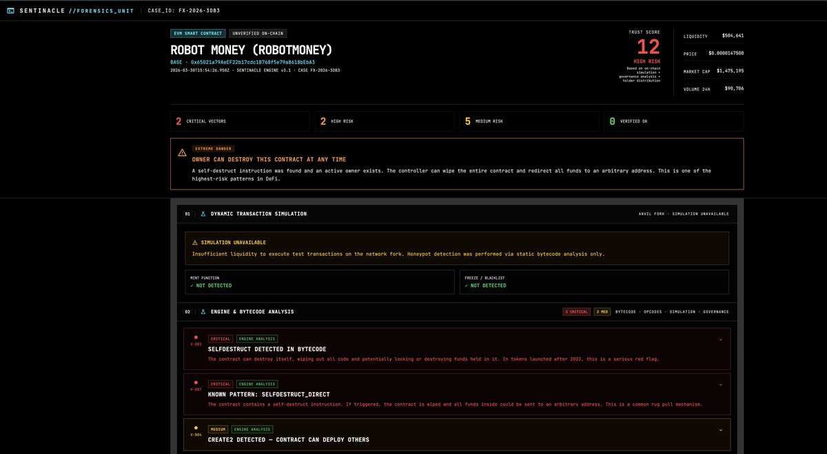
Task: Click the ROBOT MONEY (ROBOTMONEY) title
Action: pyautogui.click(x=252, y=50)
